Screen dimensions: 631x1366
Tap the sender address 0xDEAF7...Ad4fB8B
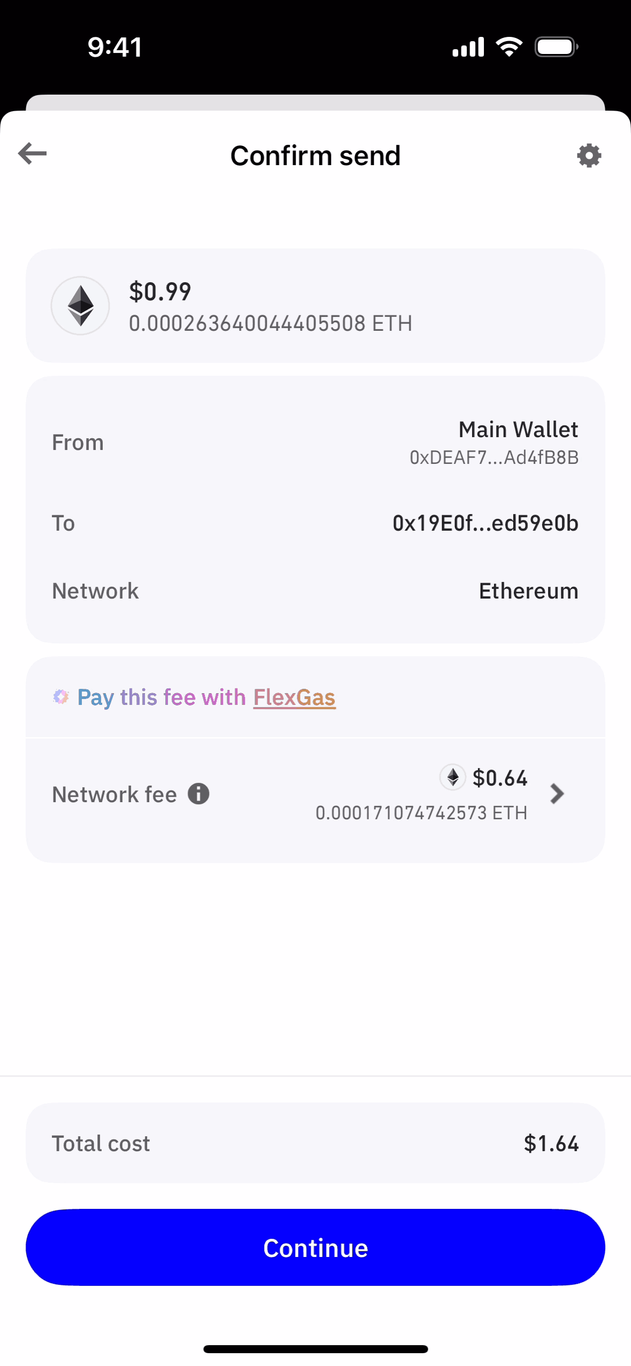click(494, 457)
